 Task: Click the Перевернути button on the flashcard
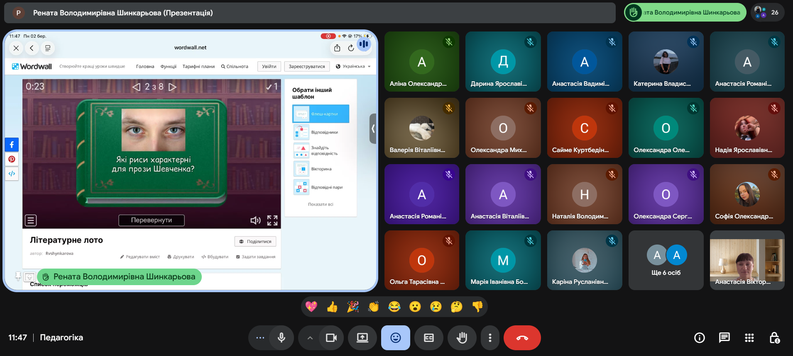pos(152,220)
